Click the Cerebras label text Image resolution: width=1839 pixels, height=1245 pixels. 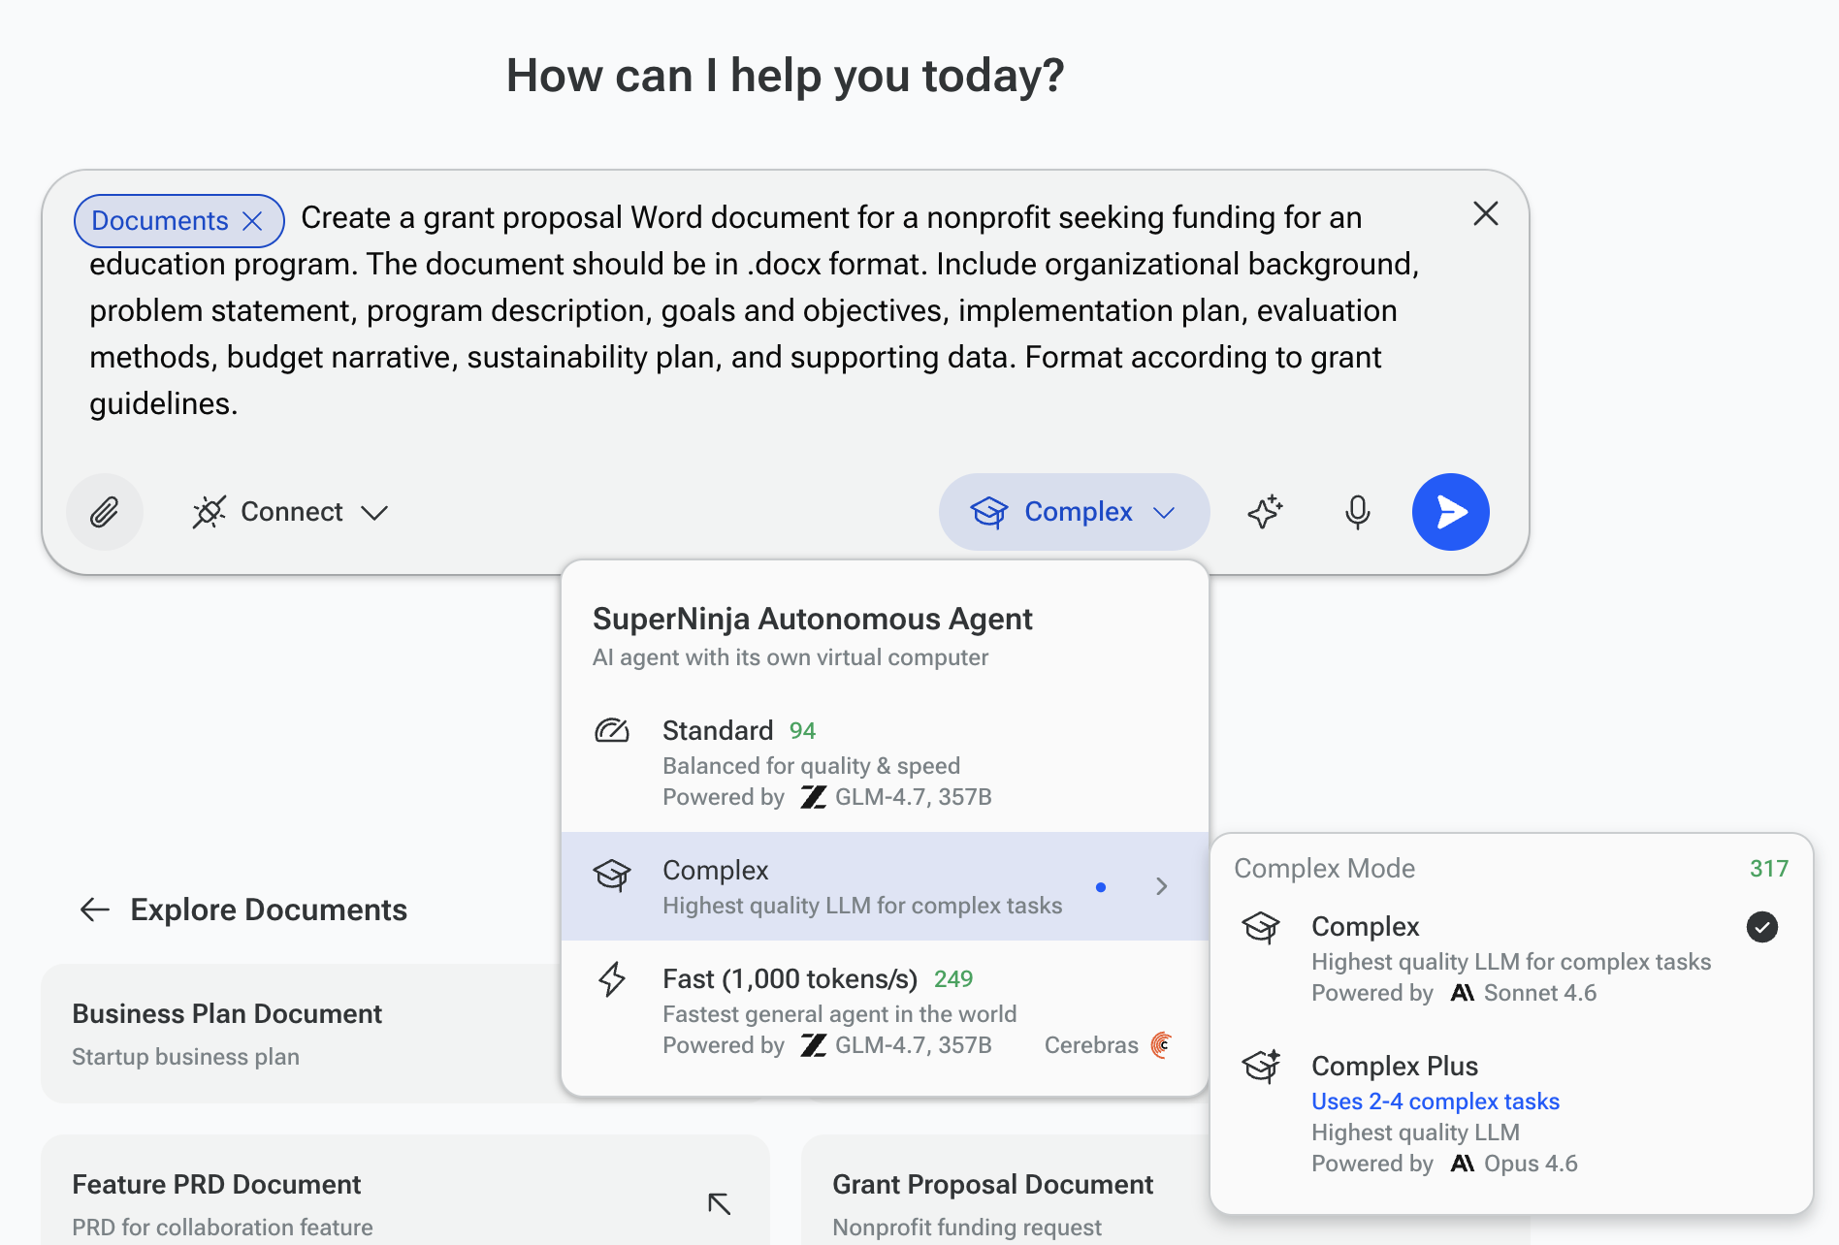tap(1091, 1045)
